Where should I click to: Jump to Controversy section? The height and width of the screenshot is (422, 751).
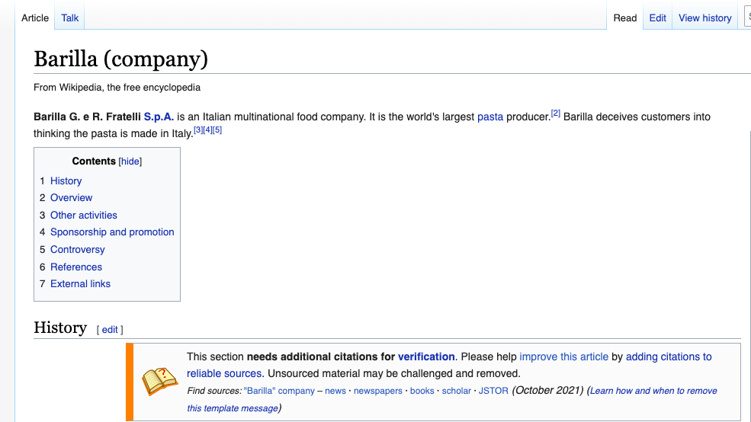pyautogui.click(x=78, y=249)
